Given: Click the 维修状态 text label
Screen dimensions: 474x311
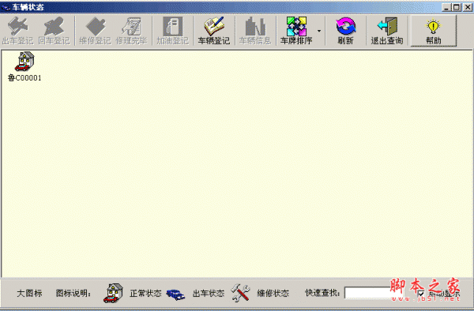Looking at the screenshot, I should [x=273, y=293].
